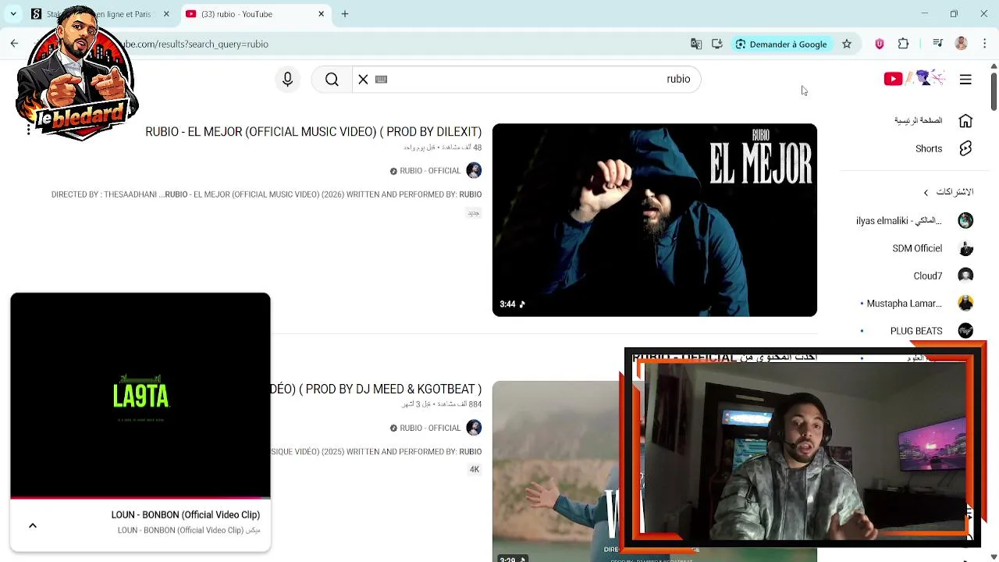Click the Demander à Google button

780,44
